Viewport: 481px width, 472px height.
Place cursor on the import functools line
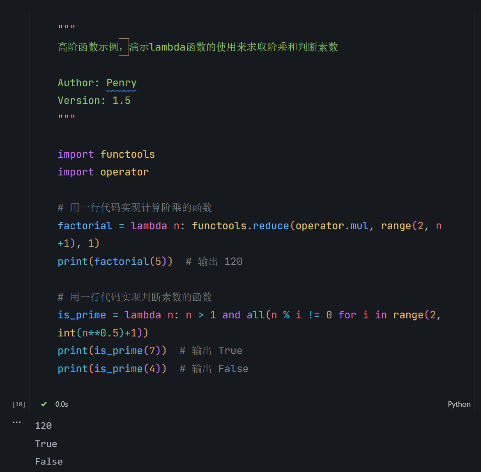[106, 154]
